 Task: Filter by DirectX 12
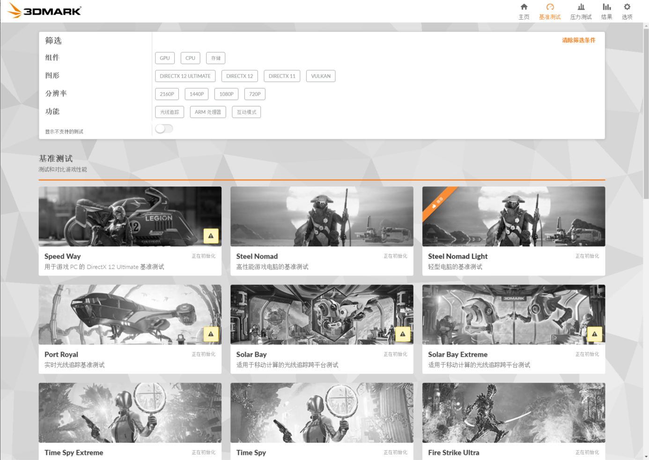pyautogui.click(x=240, y=76)
